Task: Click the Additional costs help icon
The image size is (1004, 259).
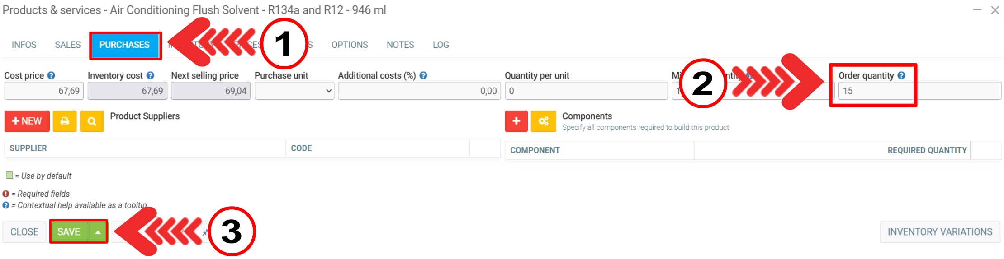Action: point(423,75)
